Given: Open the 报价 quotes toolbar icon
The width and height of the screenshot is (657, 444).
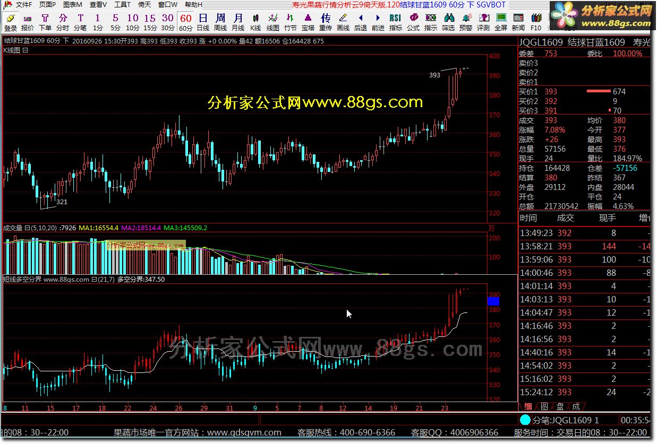Looking at the screenshot, I should 28,22.
